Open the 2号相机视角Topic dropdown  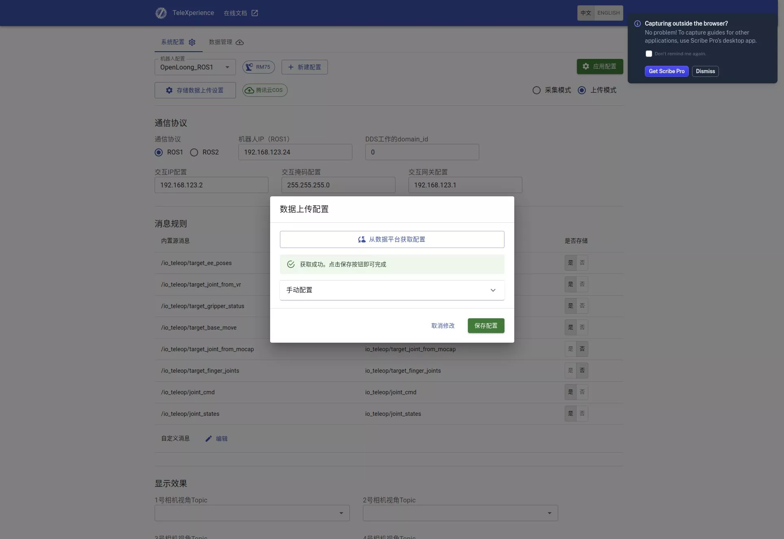click(461, 513)
